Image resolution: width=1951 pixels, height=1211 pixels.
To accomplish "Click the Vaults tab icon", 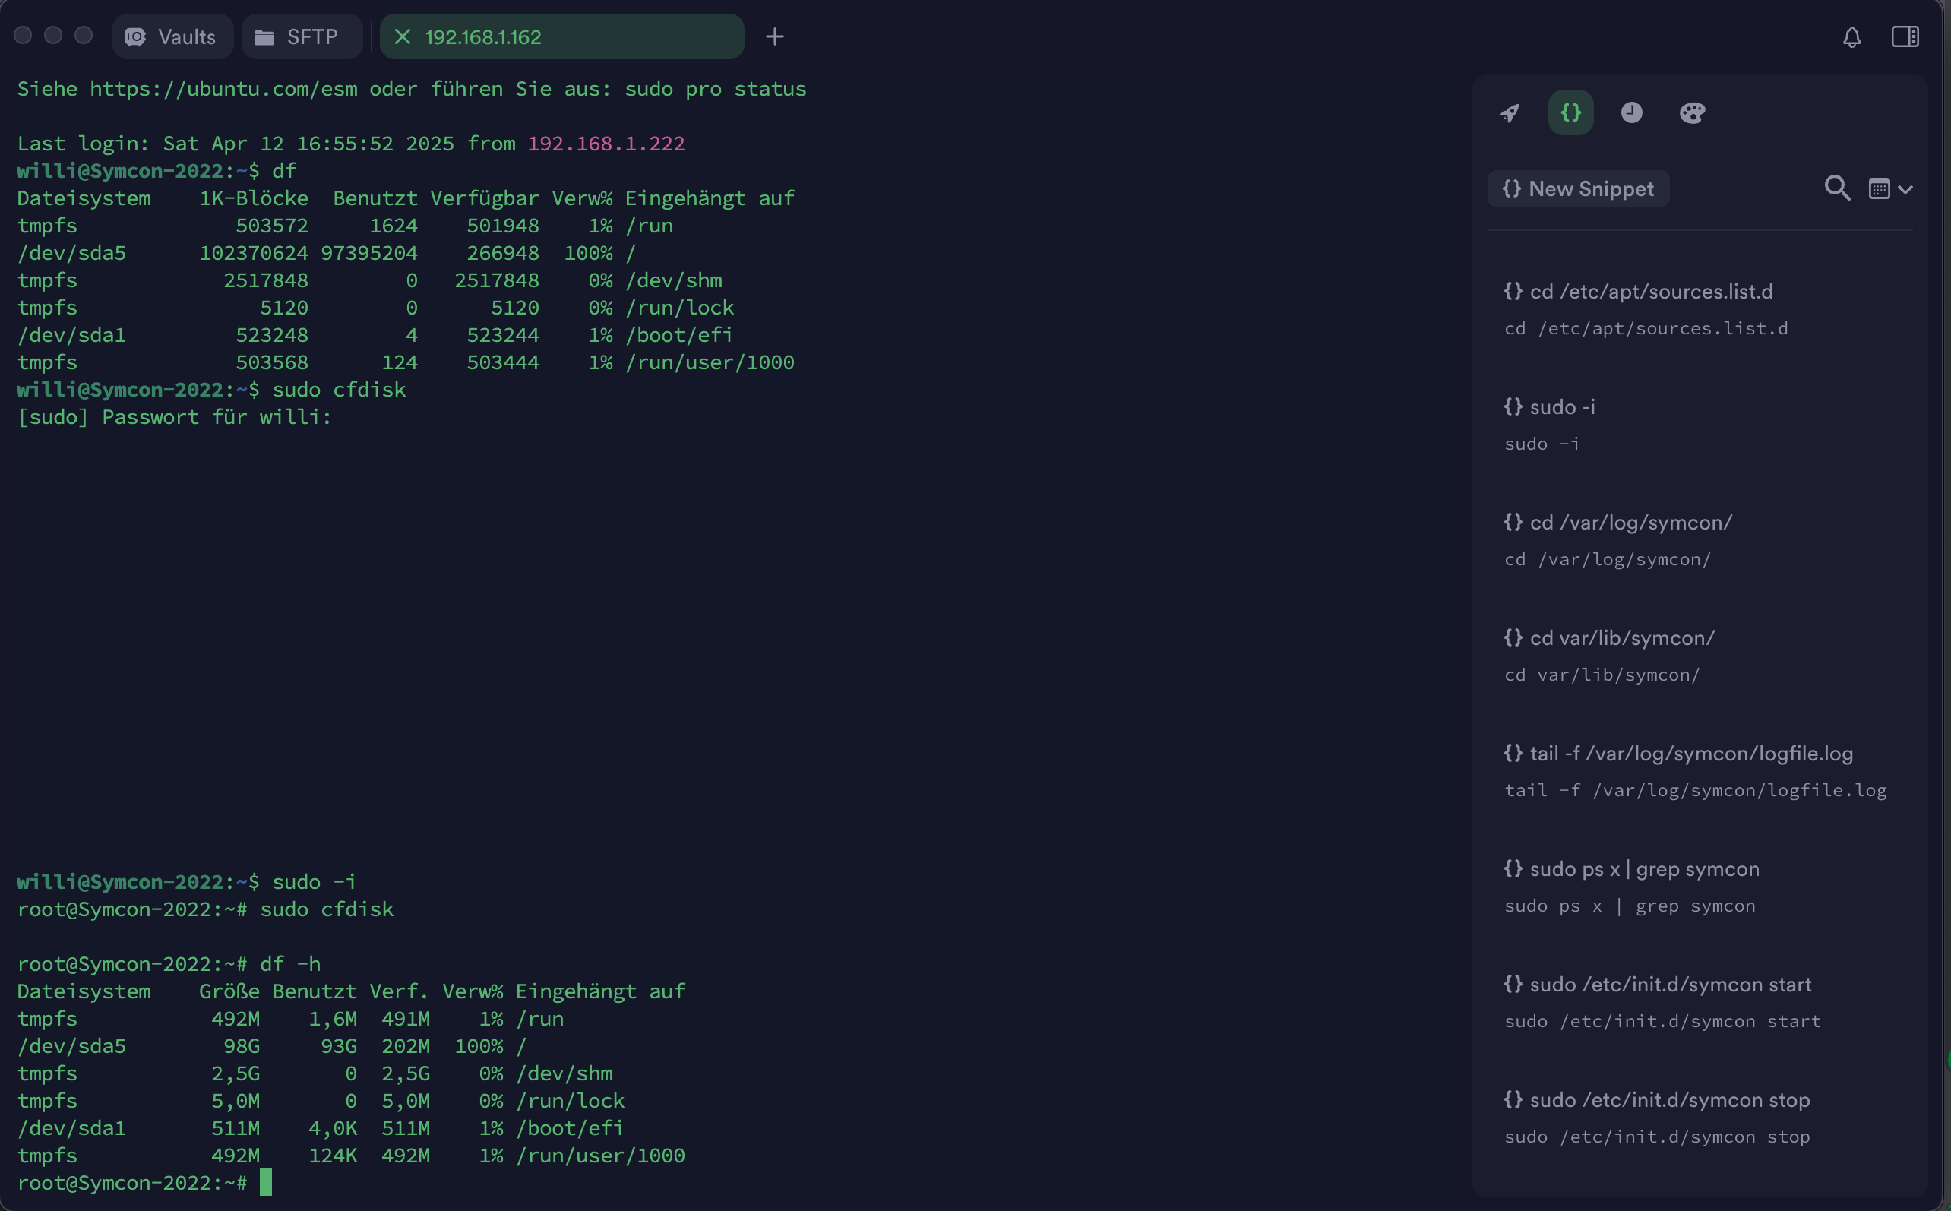I will pyautogui.click(x=135, y=36).
